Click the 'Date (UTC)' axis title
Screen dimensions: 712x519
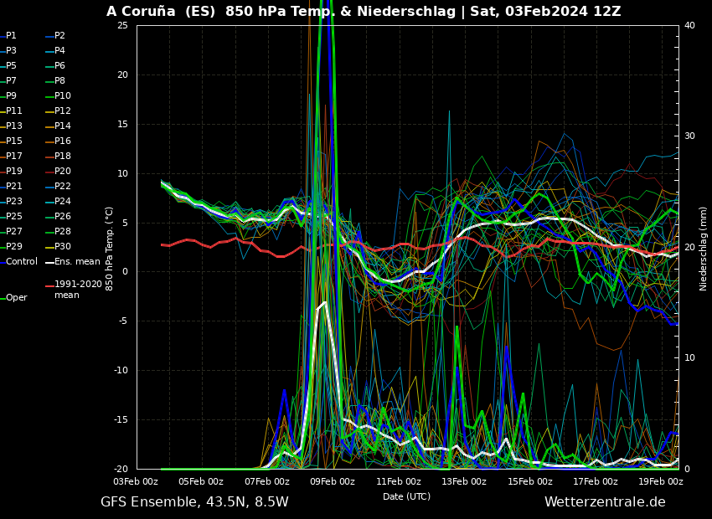click(406, 496)
